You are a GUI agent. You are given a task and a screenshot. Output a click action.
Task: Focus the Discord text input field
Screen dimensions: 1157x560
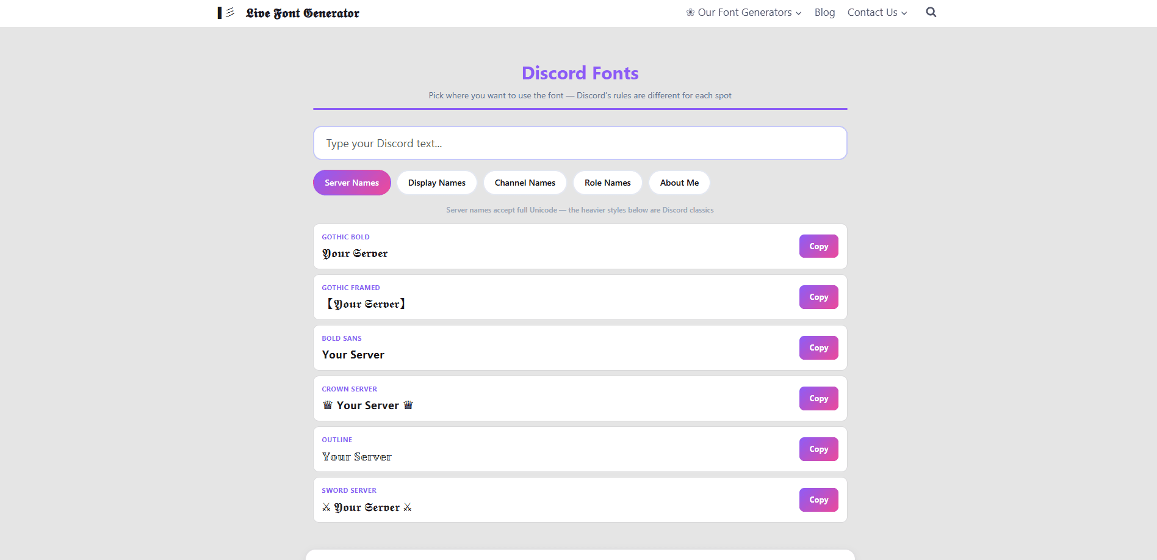coord(580,143)
